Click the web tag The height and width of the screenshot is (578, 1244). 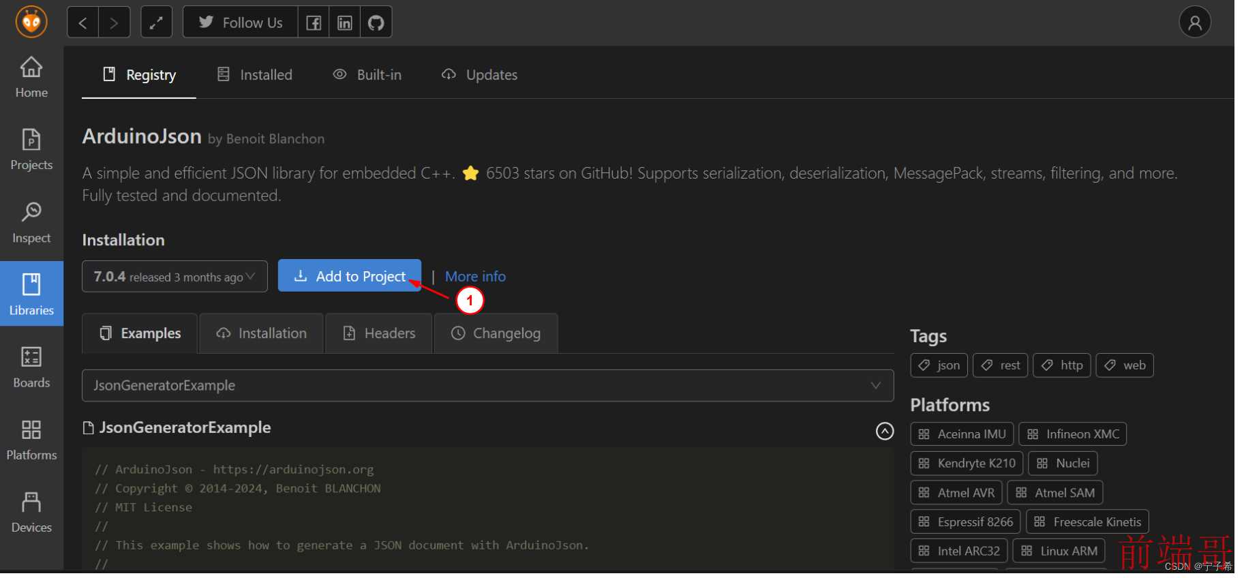1125,365
